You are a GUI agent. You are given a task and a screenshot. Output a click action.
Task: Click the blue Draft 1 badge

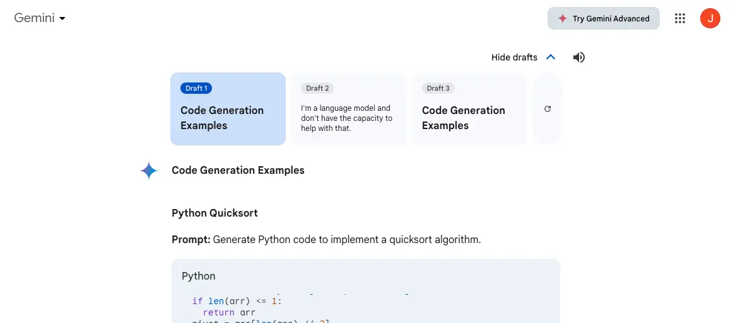pos(196,88)
